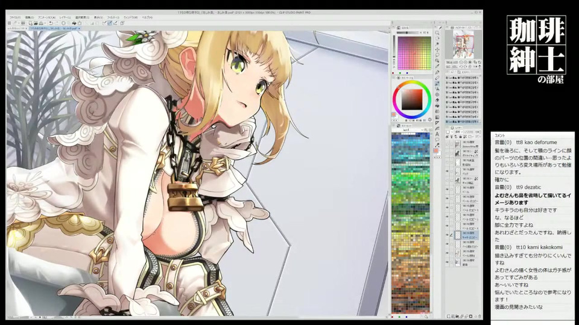
Task: Select the highlighted Brush tool
Action: click(437, 83)
